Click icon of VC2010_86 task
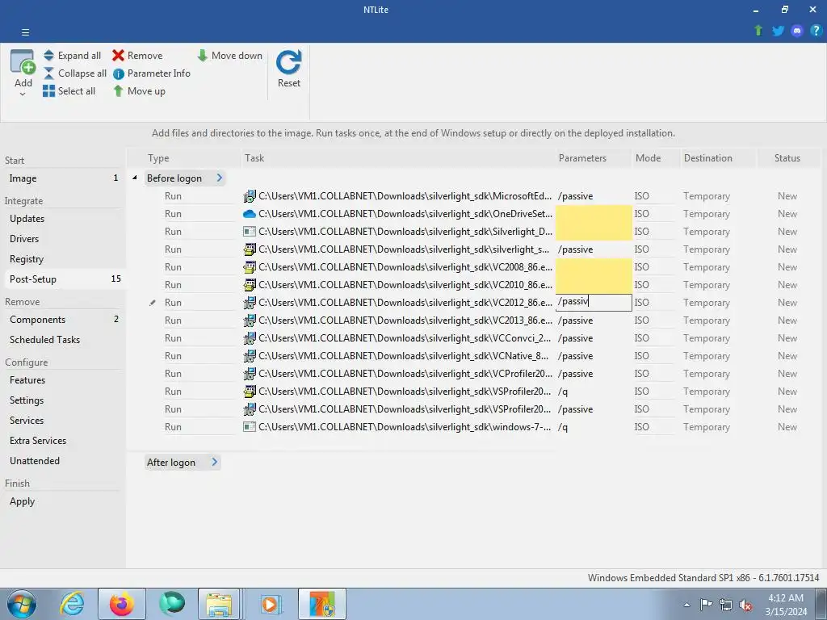827x620 pixels. (249, 285)
